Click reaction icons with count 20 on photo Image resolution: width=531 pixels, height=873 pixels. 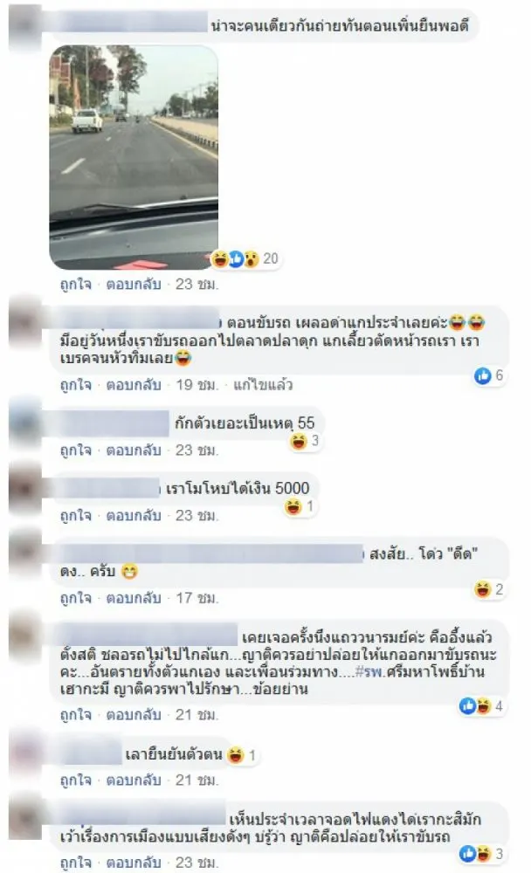click(x=245, y=259)
